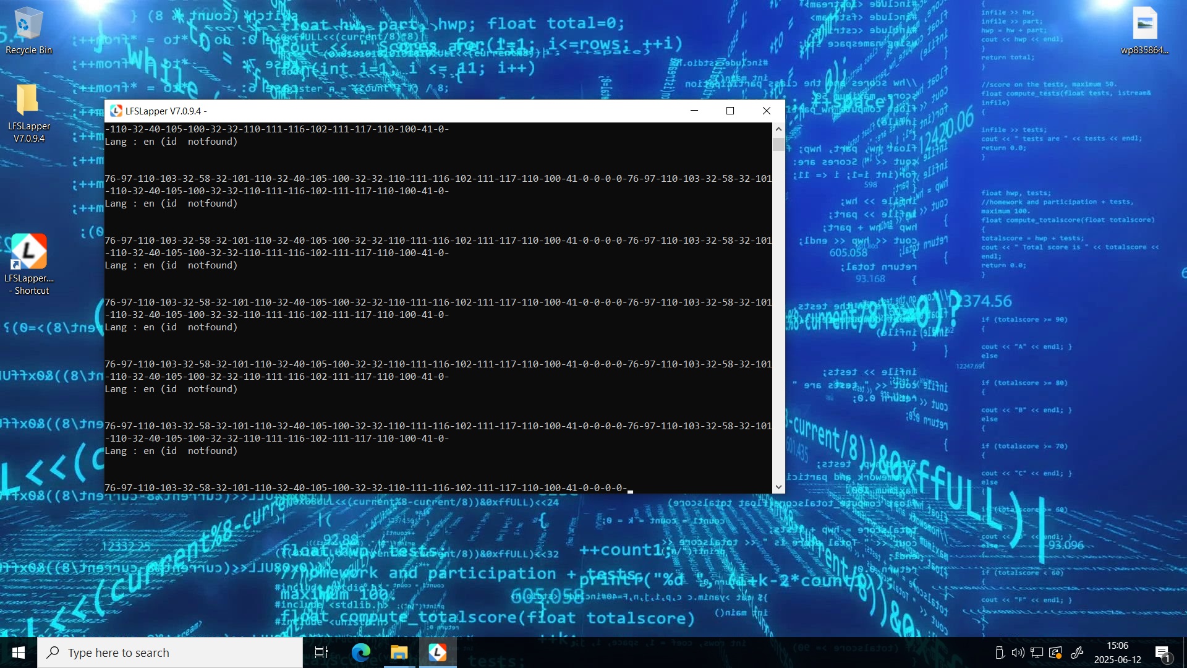The width and height of the screenshot is (1187, 668).
Task: Click the taskbar clock showing 15:06
Action: tap(1117, 653)
